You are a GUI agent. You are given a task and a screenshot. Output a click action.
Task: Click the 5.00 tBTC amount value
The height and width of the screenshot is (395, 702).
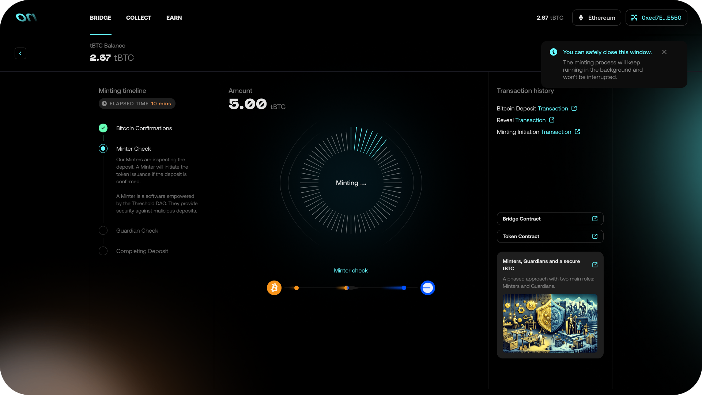coord(257,105)
